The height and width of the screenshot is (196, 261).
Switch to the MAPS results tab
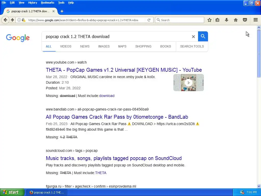pos(122,46)
